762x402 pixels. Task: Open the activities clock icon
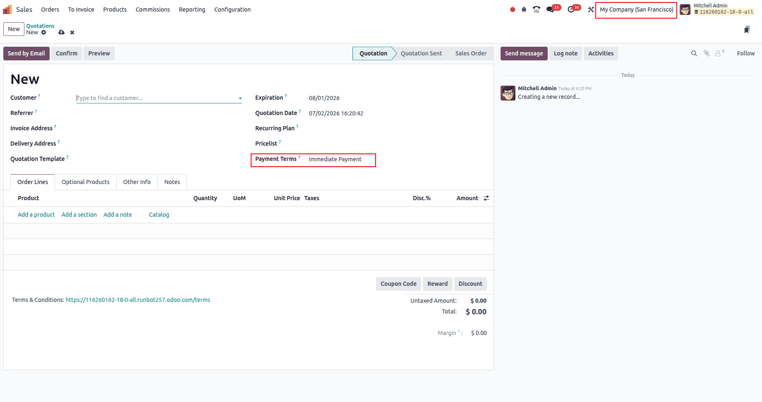[x=571, y=10]
